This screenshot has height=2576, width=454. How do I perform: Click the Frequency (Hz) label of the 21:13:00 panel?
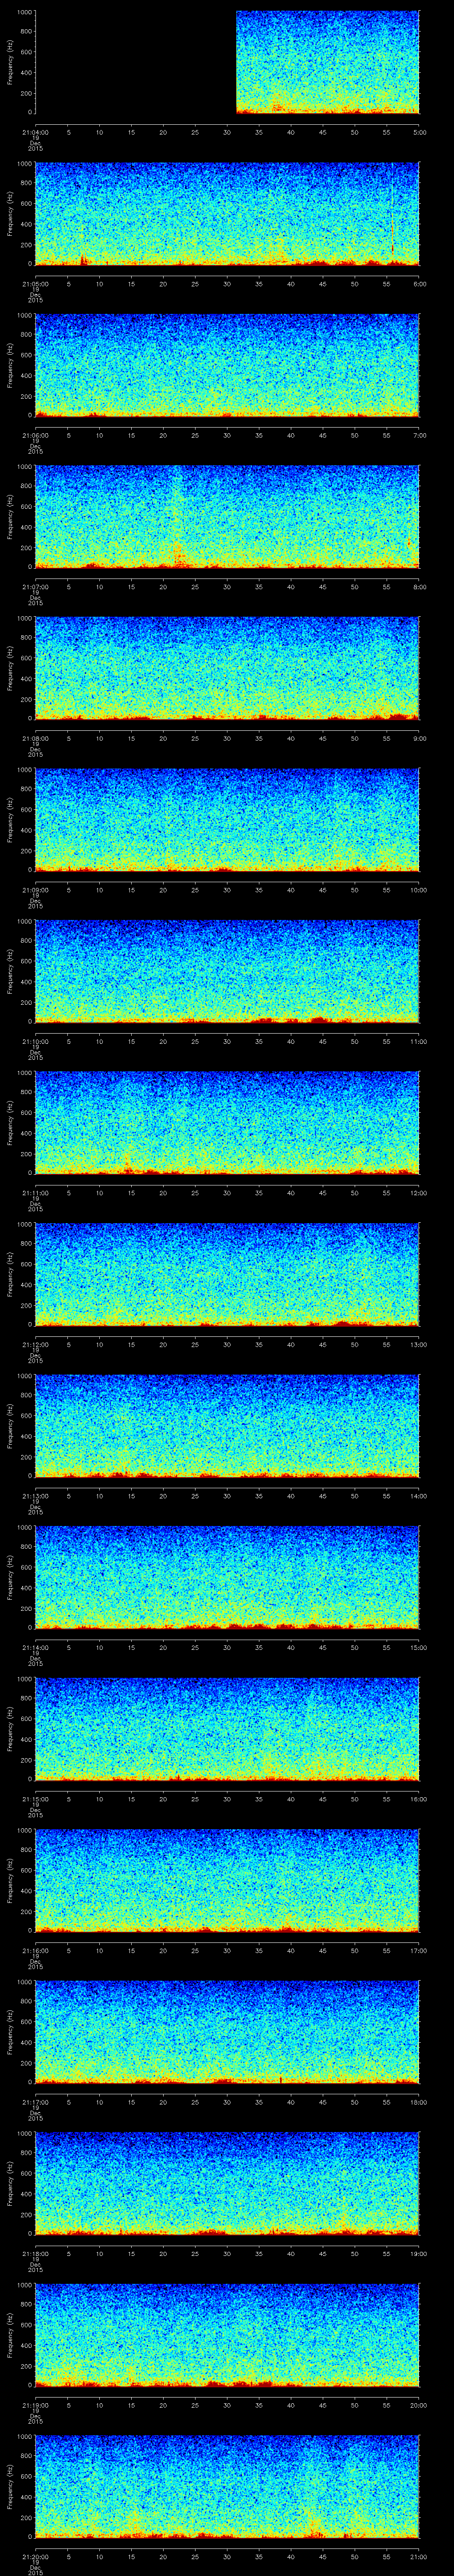pos(10,1426)
